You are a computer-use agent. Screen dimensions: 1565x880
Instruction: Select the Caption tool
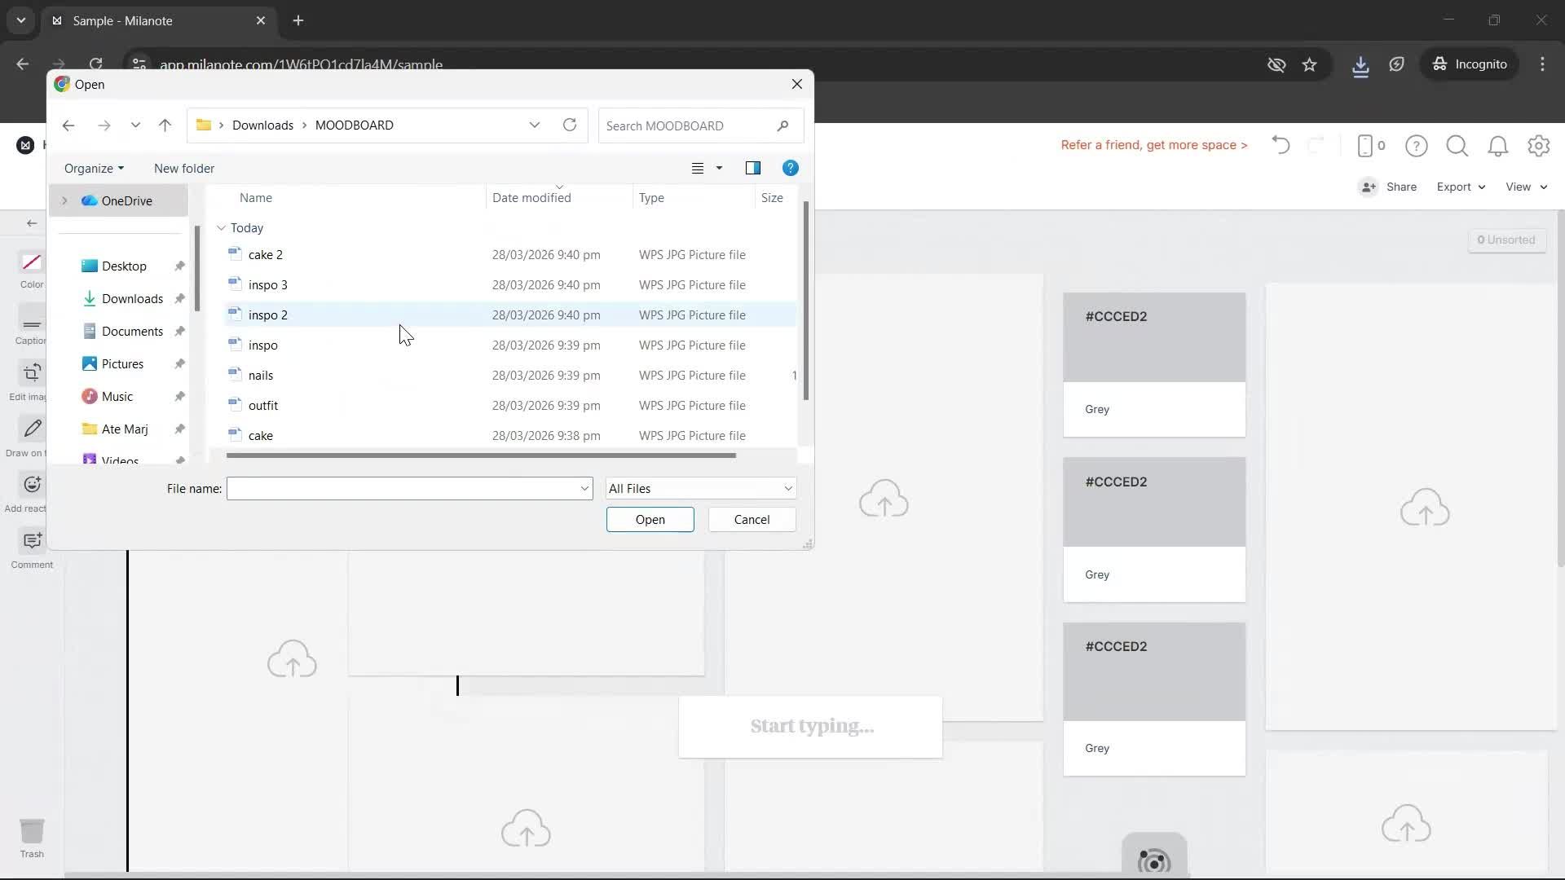(31, 326)
